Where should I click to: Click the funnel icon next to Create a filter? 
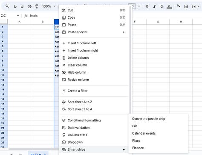tap(64, 91)
